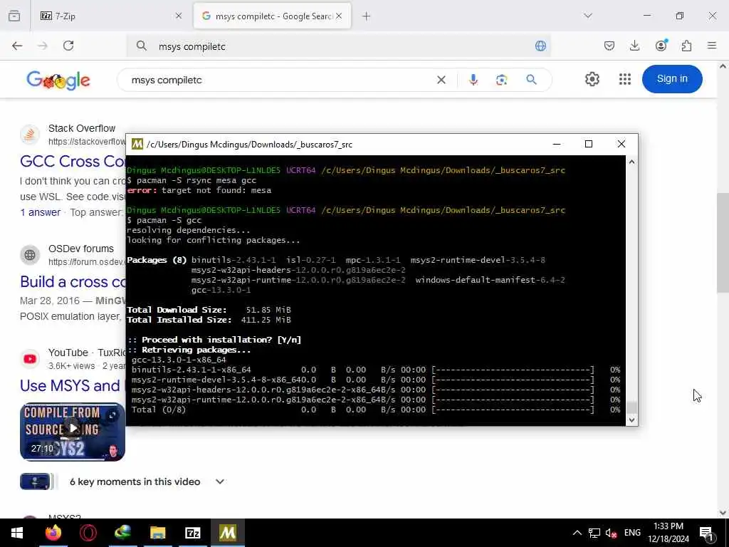
Task: Open the MSYS2 window title icon menu
Action: [137, 144]
